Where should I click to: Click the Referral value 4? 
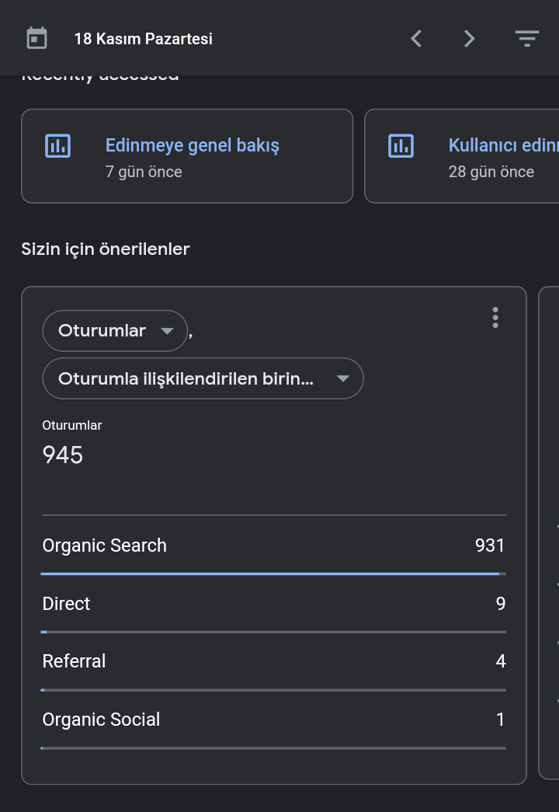click(x=501, y=661)
